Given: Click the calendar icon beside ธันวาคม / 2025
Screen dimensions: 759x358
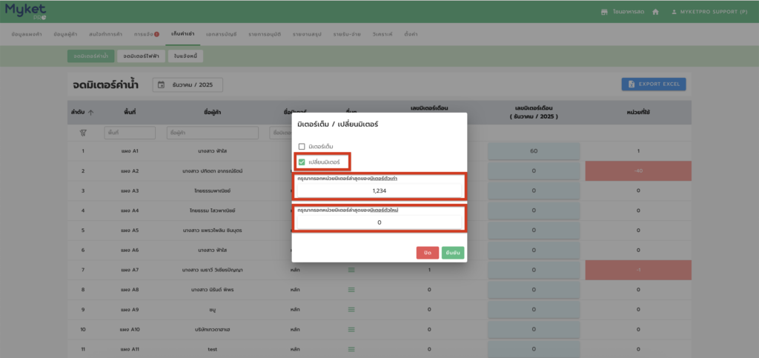Looking at the screenshot, I should coord(161,85).
